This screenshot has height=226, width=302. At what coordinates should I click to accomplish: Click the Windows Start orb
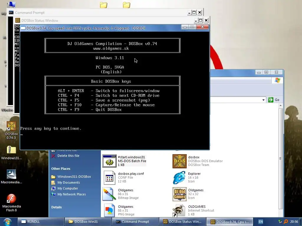(x=7, y=222)
